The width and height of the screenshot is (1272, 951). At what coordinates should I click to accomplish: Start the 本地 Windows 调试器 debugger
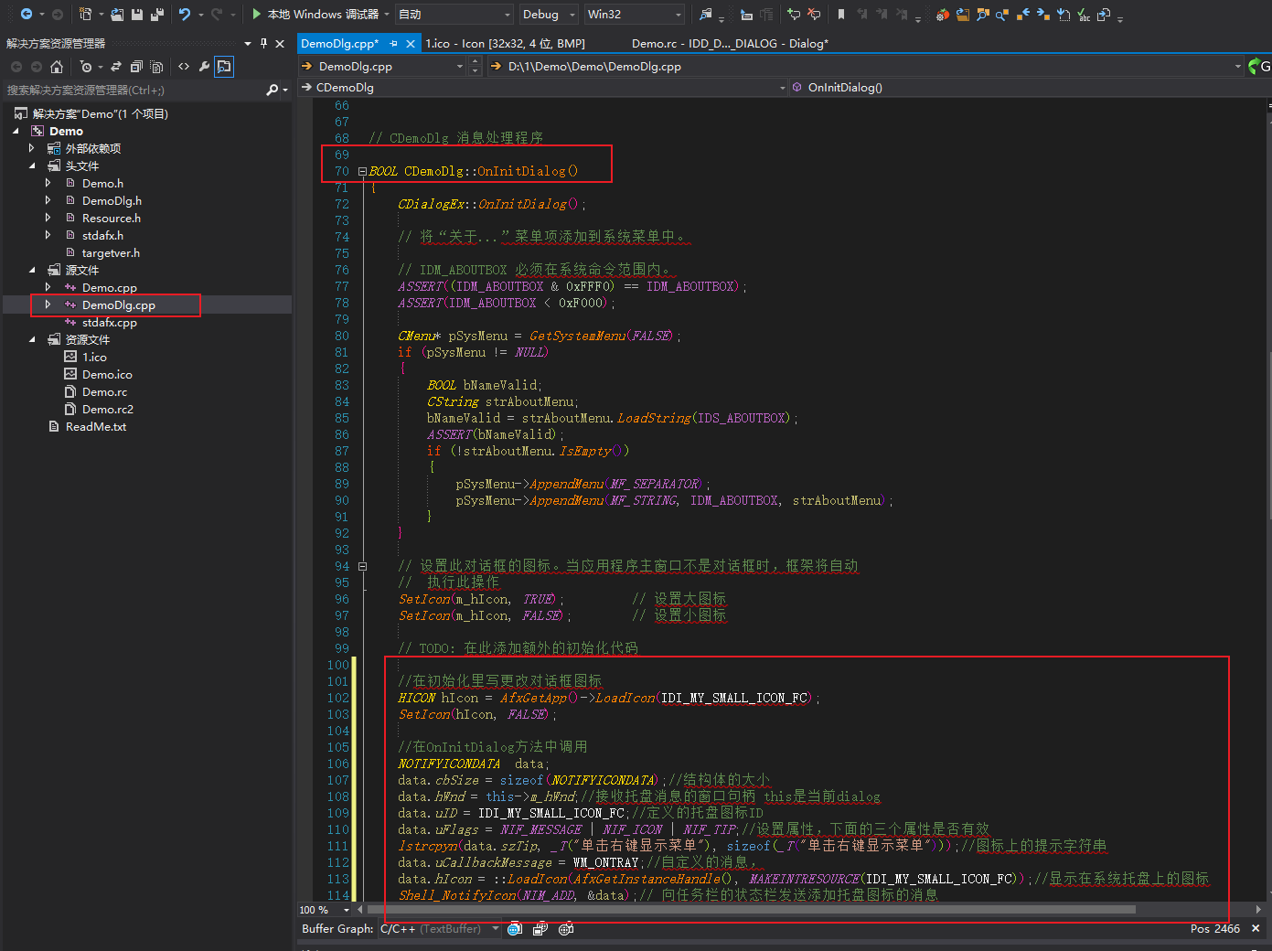315,14
